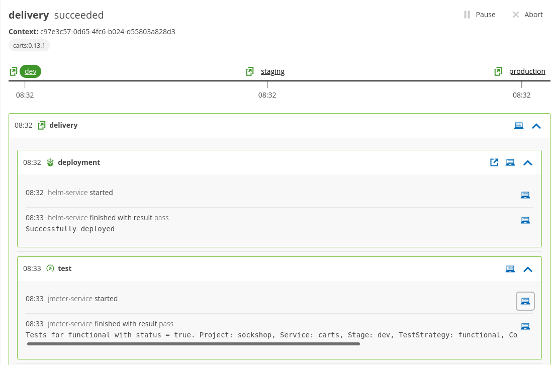Click the horizontal scrollbar under test output

coord(193,344)
